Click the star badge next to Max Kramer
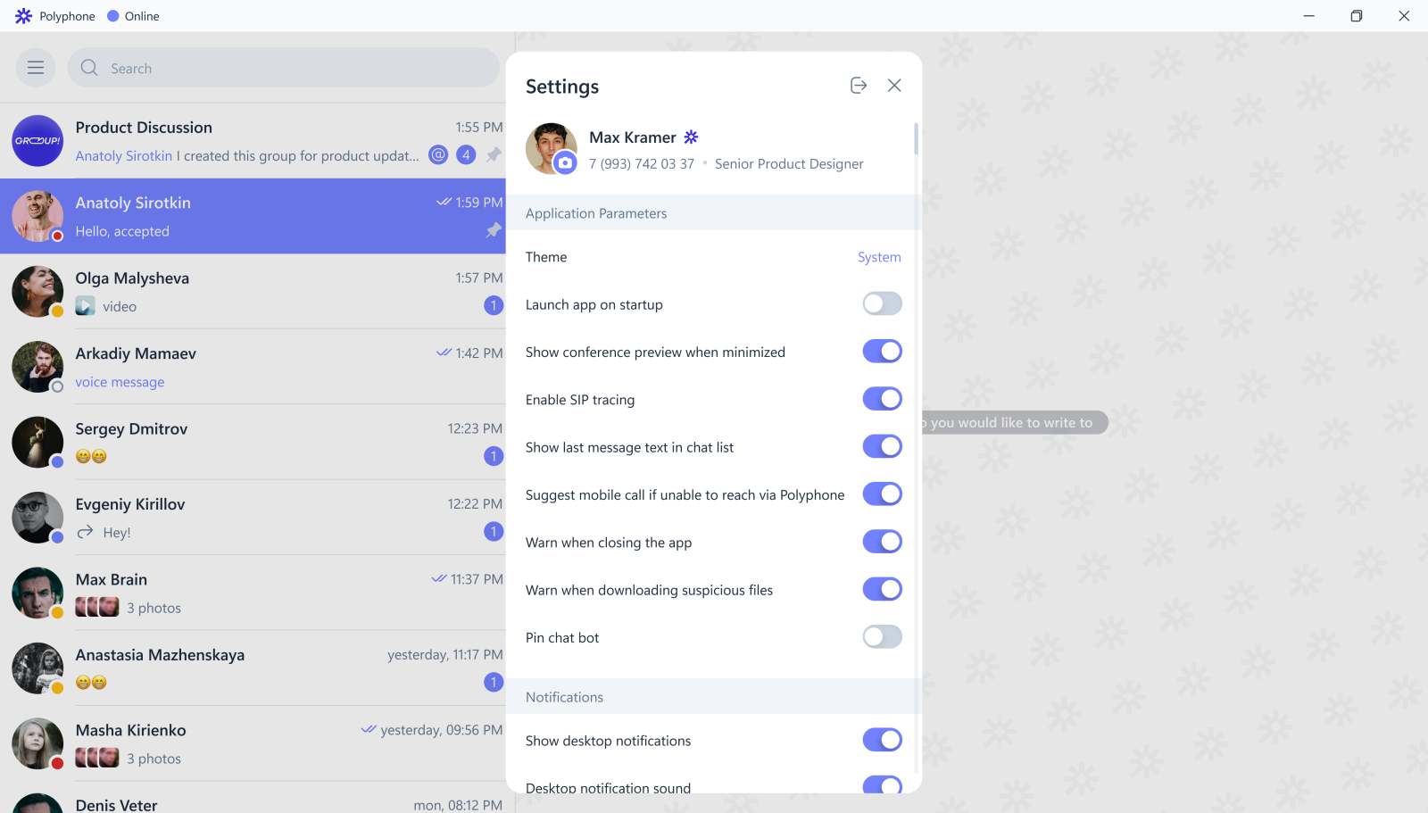The width and height of the screenshot is (1428, 813). pos(691,137)
